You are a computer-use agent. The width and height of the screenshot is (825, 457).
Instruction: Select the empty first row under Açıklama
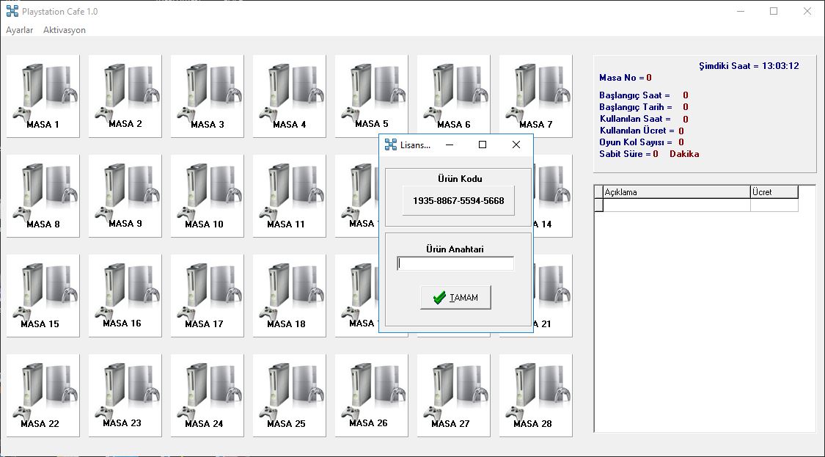677,205
